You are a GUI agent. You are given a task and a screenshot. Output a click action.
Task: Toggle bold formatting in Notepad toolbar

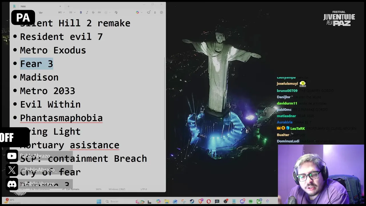click(x=81, y=12)
